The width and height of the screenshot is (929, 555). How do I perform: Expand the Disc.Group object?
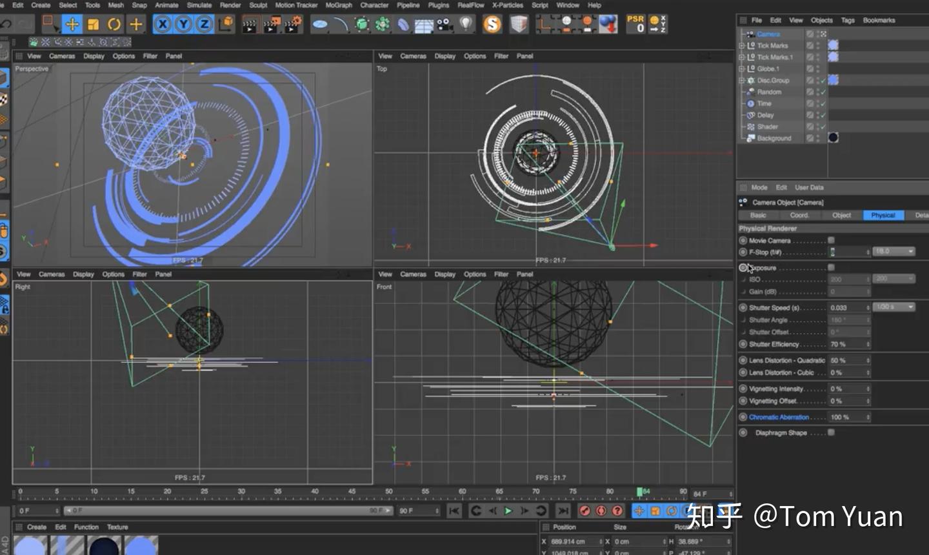point(742,81)
